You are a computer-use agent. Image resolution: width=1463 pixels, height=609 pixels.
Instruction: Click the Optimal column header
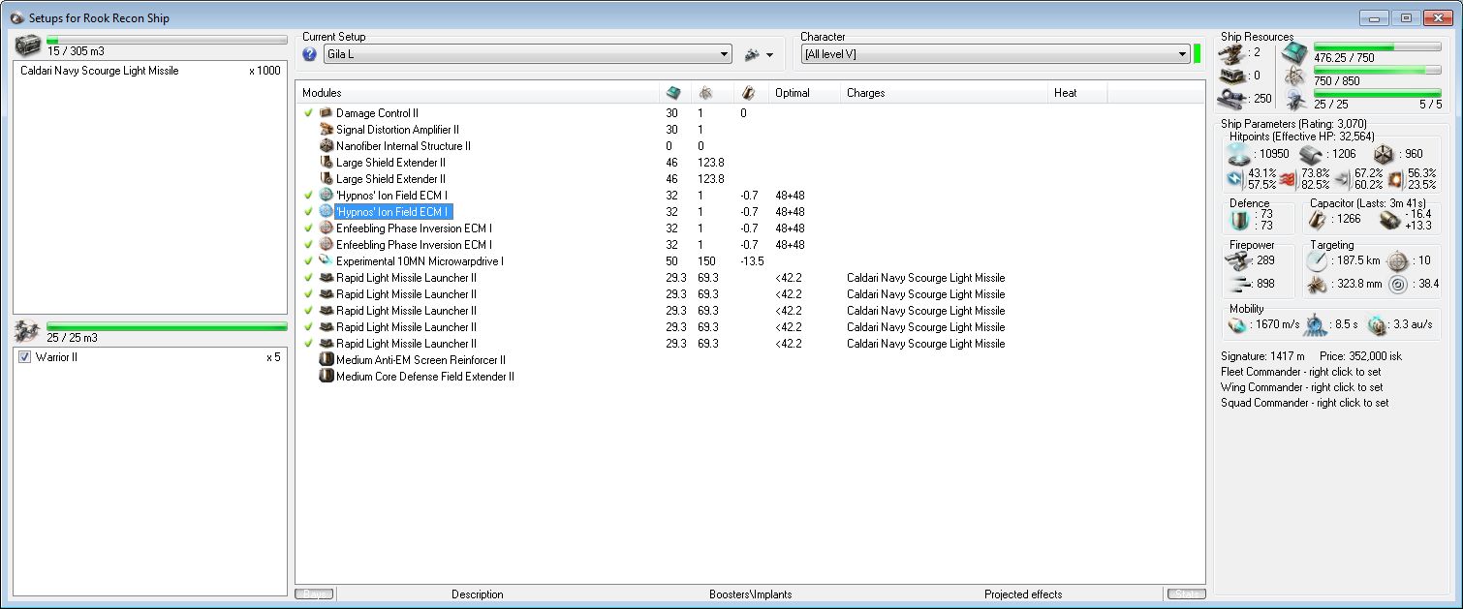pos(803,93)
